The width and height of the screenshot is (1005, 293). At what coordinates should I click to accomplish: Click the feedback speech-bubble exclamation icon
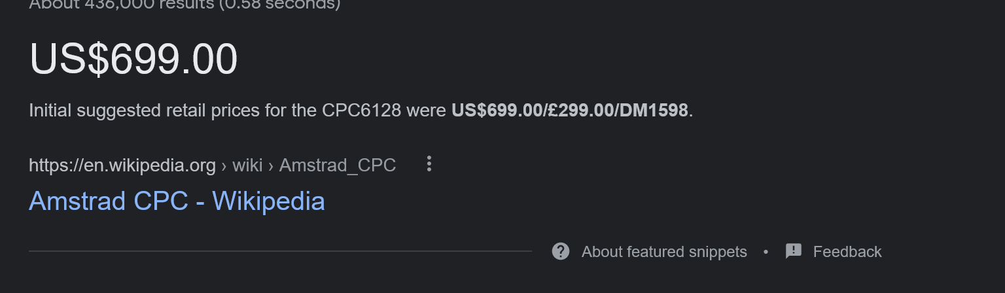click(x=794, y=251)
